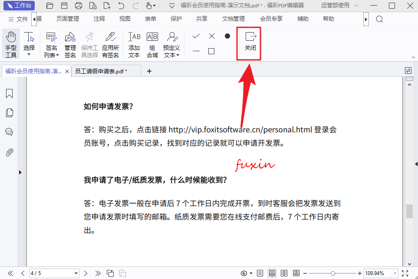Click the 工作台 workbench button
Image resolution: width=418 pixels, height=279 pixels.
(19, 6)
